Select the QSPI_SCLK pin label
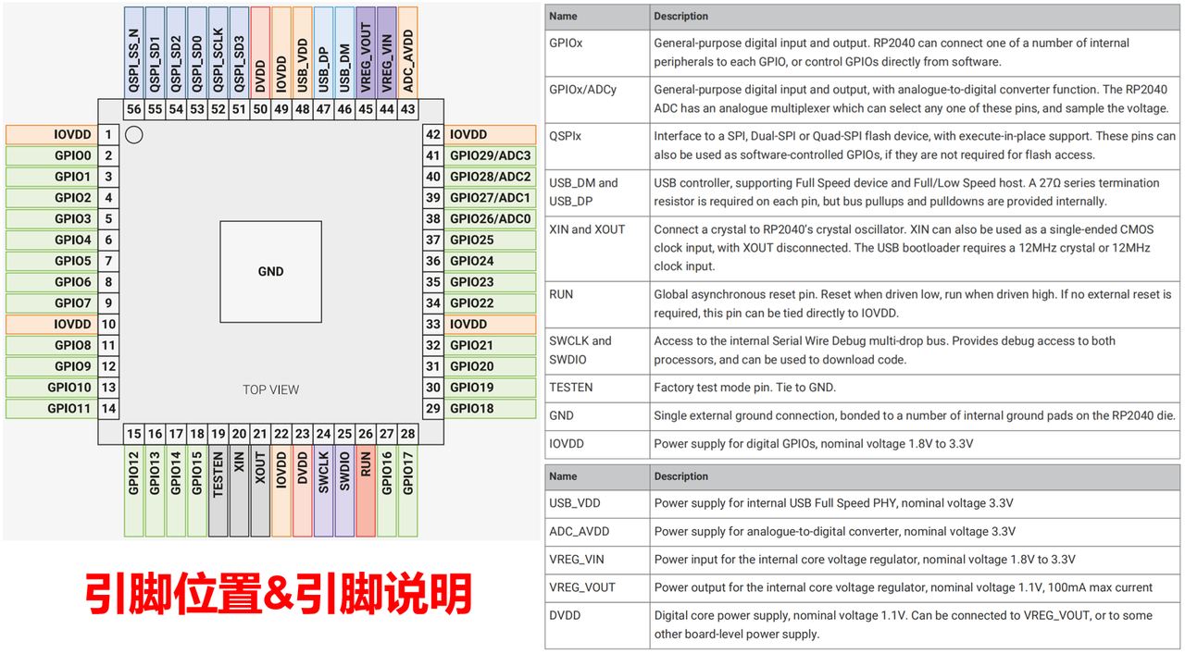 [218, 52]
